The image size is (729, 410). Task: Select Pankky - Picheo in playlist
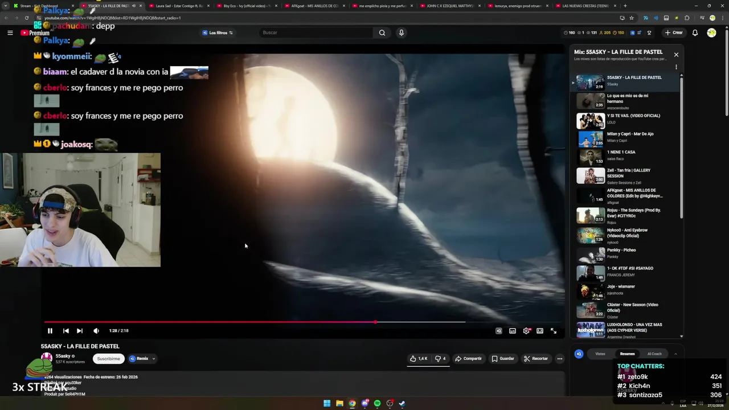(x=626, y=255)
